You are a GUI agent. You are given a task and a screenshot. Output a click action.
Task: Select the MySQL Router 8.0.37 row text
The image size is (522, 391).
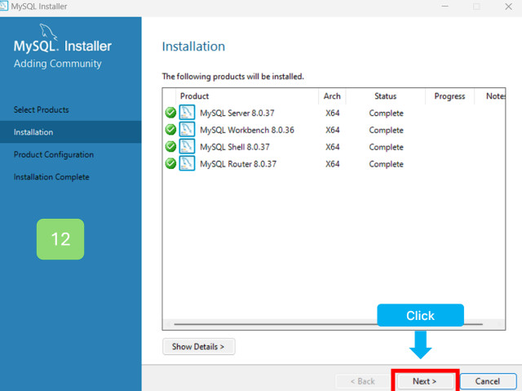pyautogui.click(x=238, y=164)
